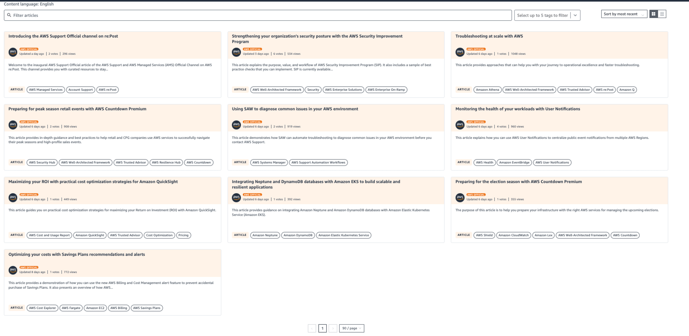Screen dimensions: 689x336
Task: Select the 'Amazon QuickSight' tag
Action: (90, 235)
